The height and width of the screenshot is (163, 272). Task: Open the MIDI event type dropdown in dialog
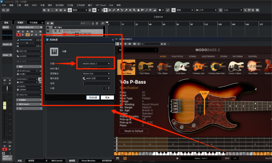click(x=96, y=78)
